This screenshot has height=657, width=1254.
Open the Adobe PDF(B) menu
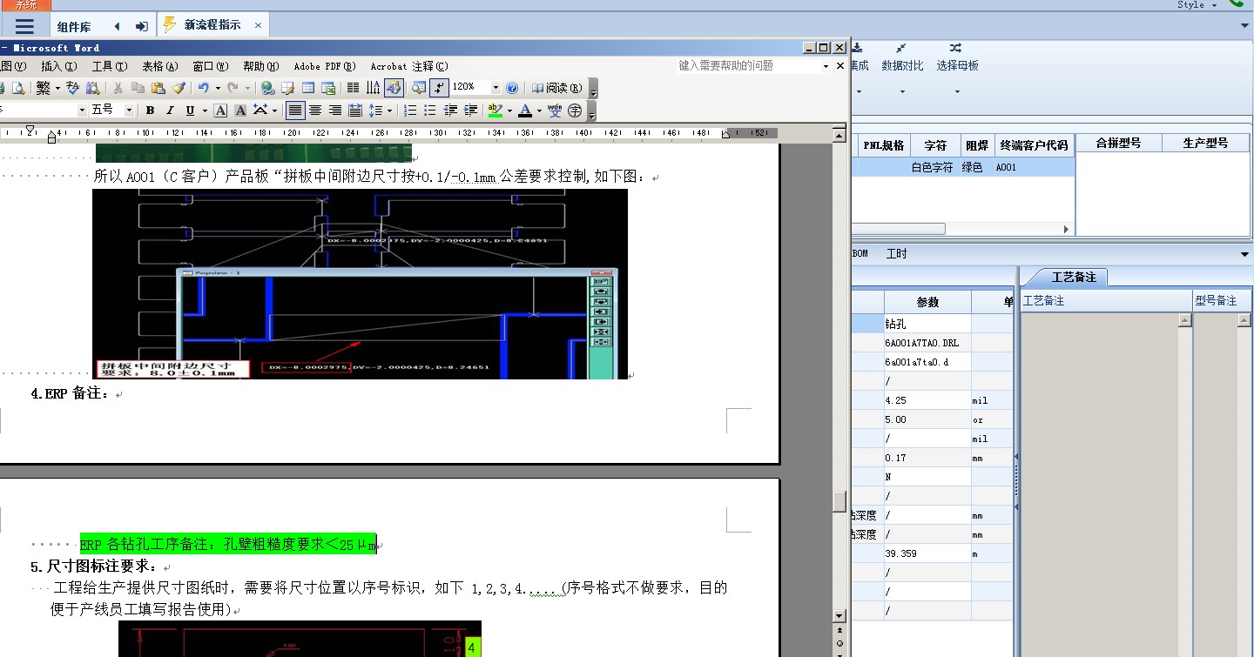(x=325, y=66)
